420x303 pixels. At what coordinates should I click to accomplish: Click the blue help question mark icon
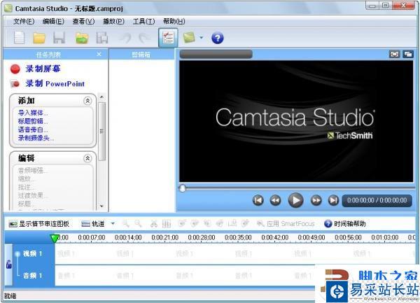point(217,38)
